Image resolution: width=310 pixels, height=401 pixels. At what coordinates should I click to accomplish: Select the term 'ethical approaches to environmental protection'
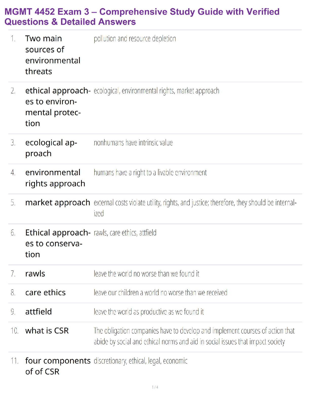pyautogui.click(x=58, y=107)
